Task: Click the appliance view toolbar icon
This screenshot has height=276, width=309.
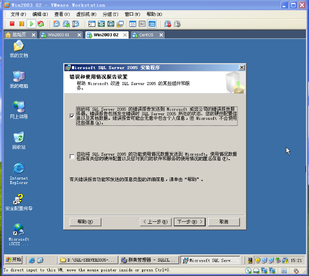Action: [x=142, y=24]
